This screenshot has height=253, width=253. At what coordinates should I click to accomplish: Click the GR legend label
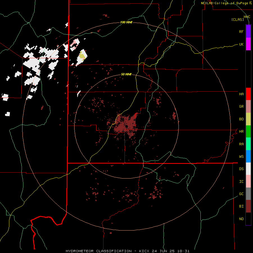(241, 107)
